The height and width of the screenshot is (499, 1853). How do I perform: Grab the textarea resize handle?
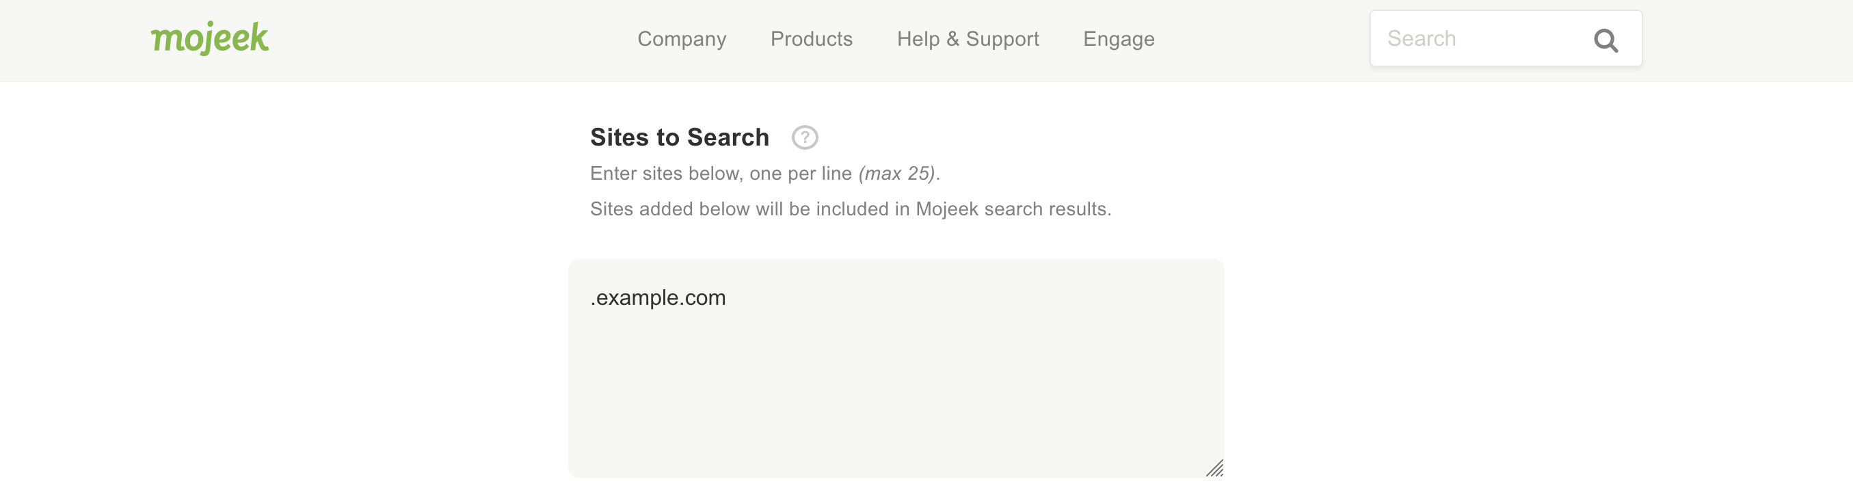click(1214, 468)
